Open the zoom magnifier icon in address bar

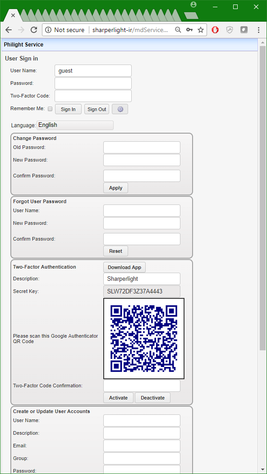(x=178, y=30)
